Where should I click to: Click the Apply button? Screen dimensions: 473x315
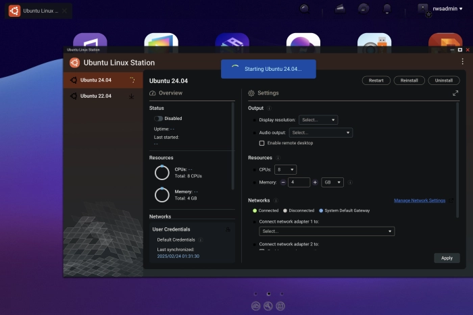(447, 258)
